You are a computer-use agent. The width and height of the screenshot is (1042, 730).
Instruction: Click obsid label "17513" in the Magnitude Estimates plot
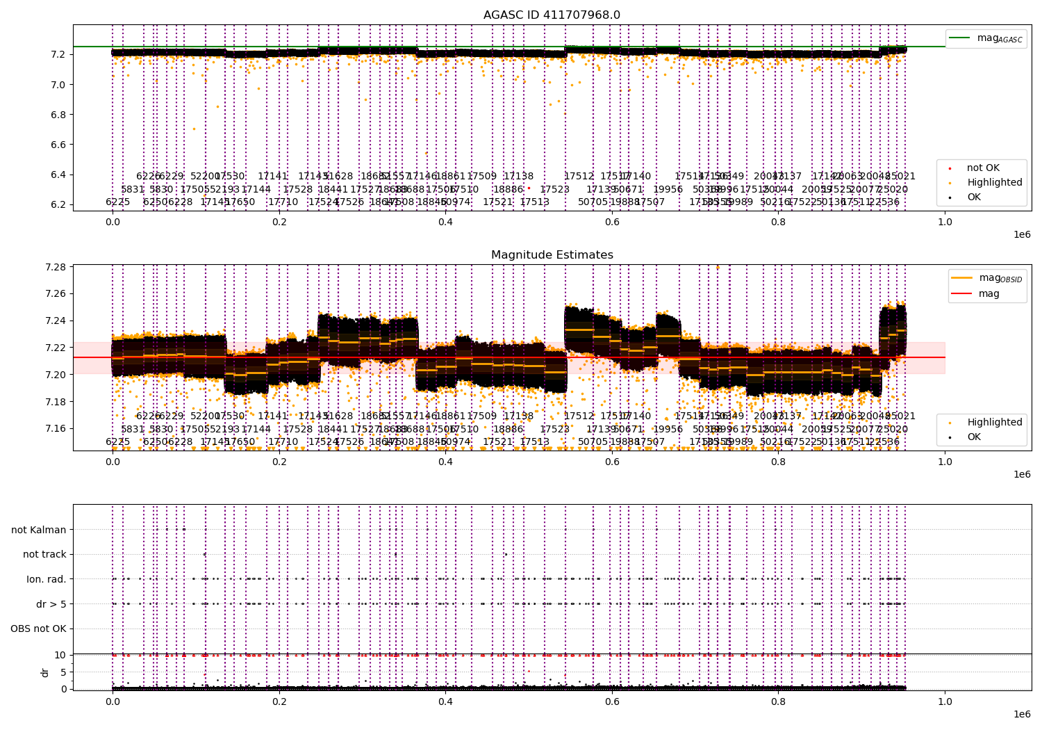click(535, 442)
